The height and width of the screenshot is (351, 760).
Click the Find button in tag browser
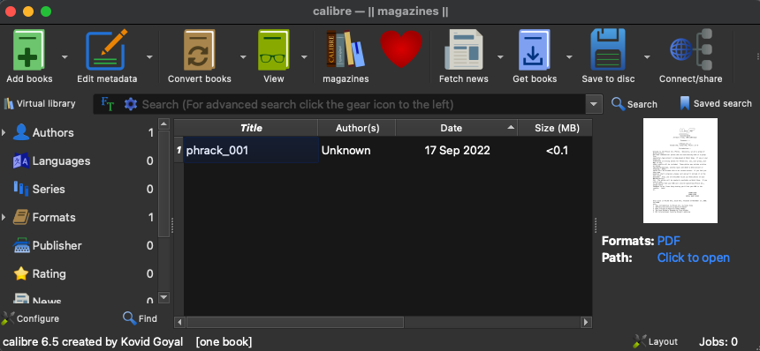141,318
